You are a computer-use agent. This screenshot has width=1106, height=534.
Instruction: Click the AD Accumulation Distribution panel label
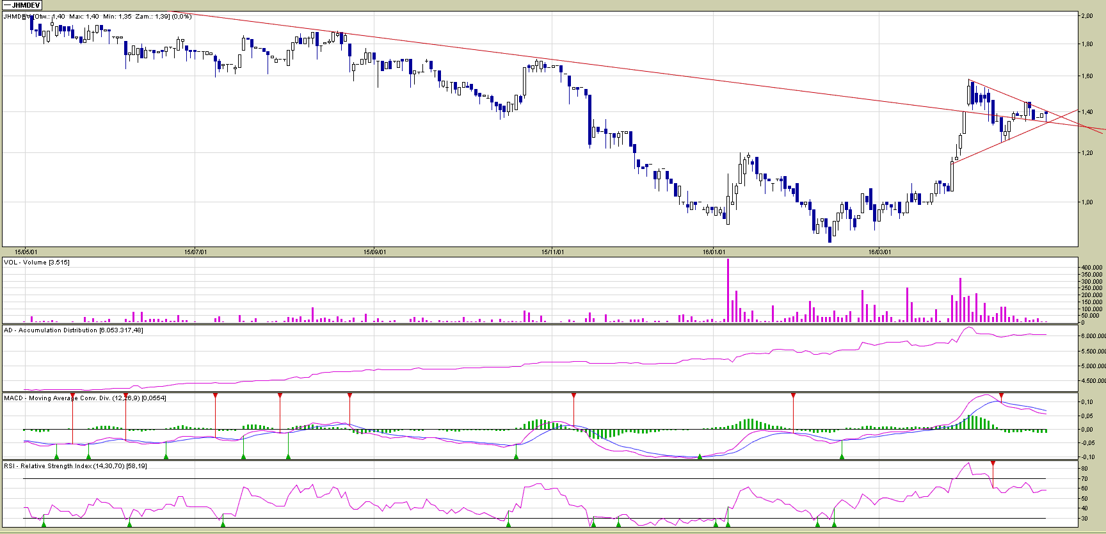(73, 330)
